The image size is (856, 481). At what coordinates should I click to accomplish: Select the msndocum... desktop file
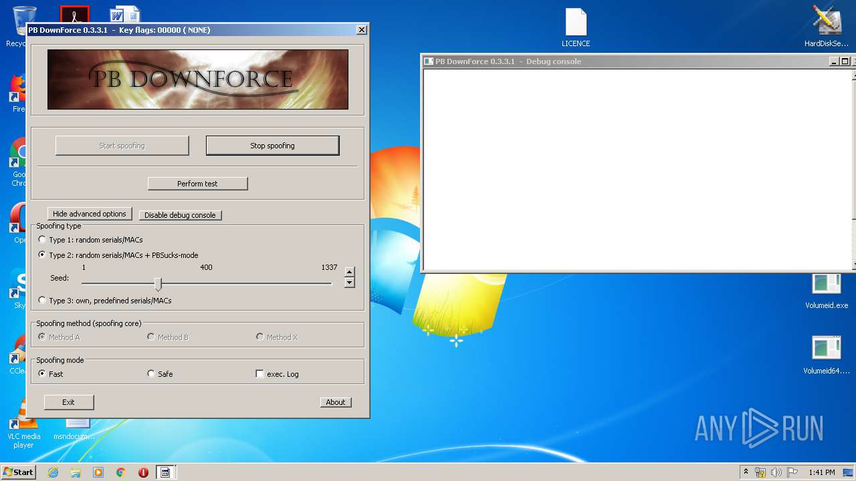75,428
